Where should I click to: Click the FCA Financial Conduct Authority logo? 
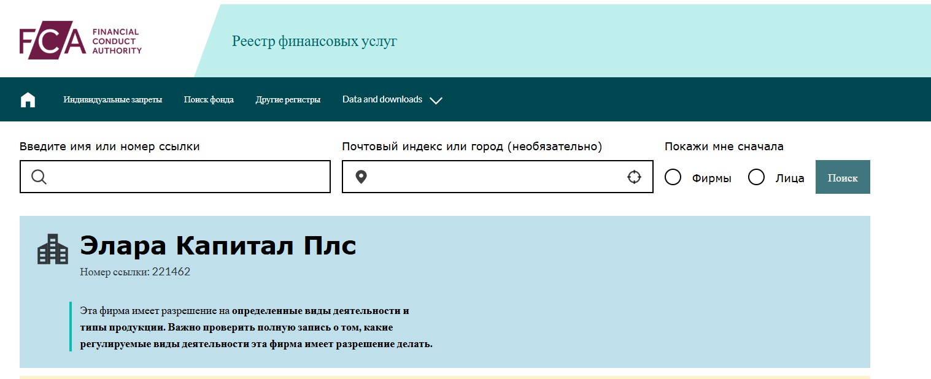click(x=80, y=42)
